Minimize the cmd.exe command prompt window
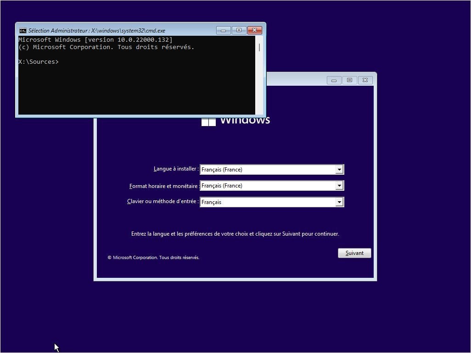The width and height of the screenshot is (471, 353). click(x=223, y=30)
